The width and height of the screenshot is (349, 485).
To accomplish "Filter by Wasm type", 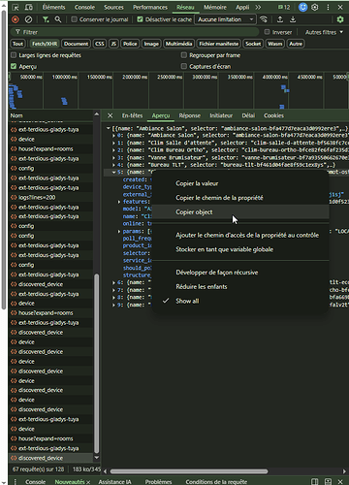I will click(275, 44).
